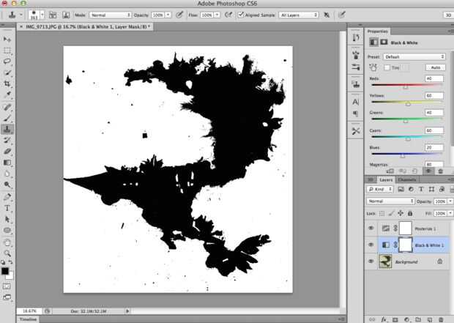Toggle ignoring adjustment layers when cloning
454x323 pixels.
coord(327,15)
